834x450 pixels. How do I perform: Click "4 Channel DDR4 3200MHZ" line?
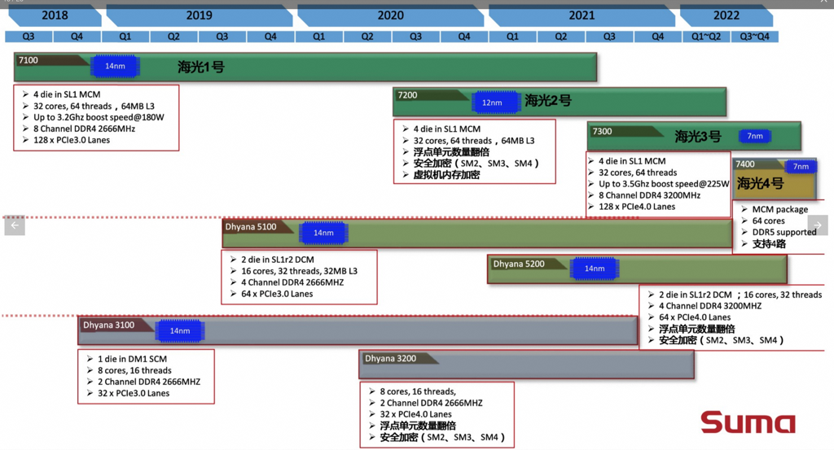(710, 306)
